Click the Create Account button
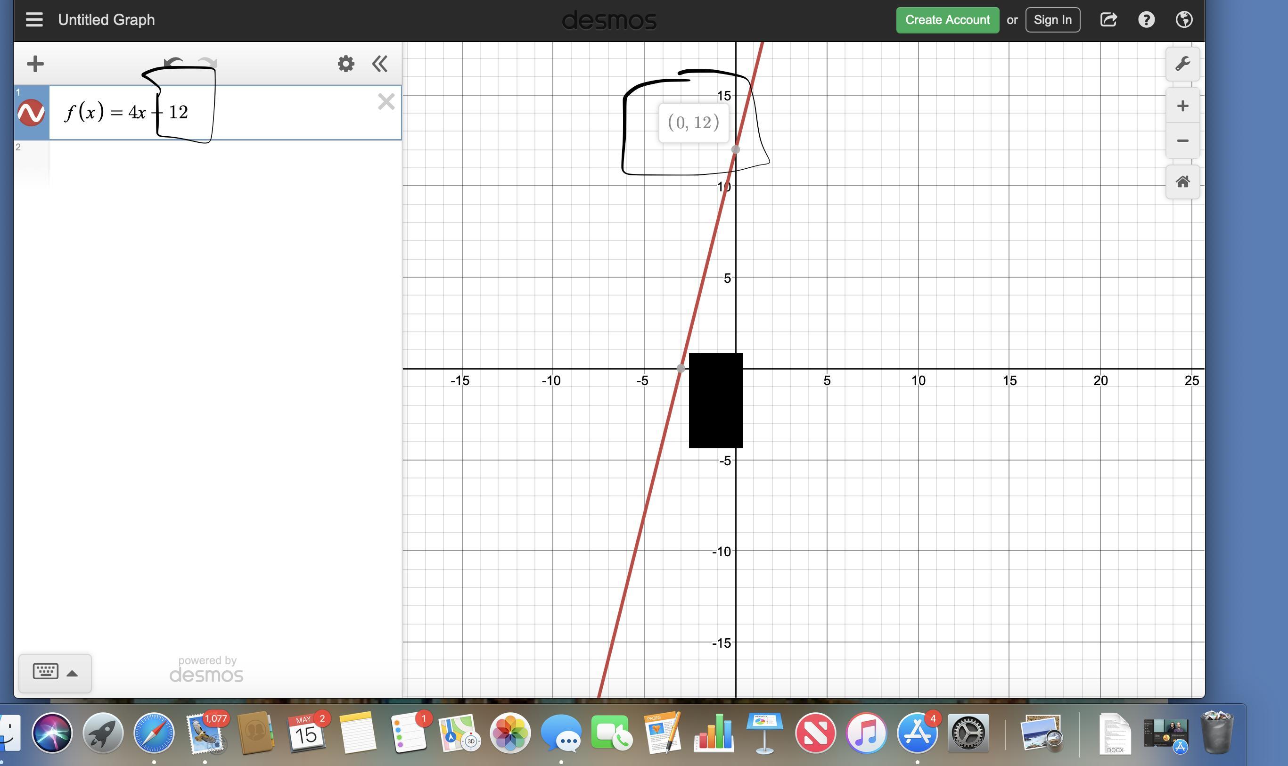The image size is (1288, 766). coord(947,20)
